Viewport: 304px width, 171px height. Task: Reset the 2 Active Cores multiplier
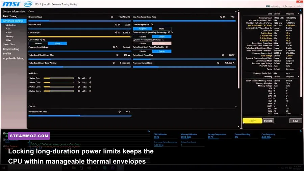pos(90,82)
